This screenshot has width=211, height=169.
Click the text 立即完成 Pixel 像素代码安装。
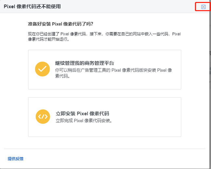pos(84,121)
